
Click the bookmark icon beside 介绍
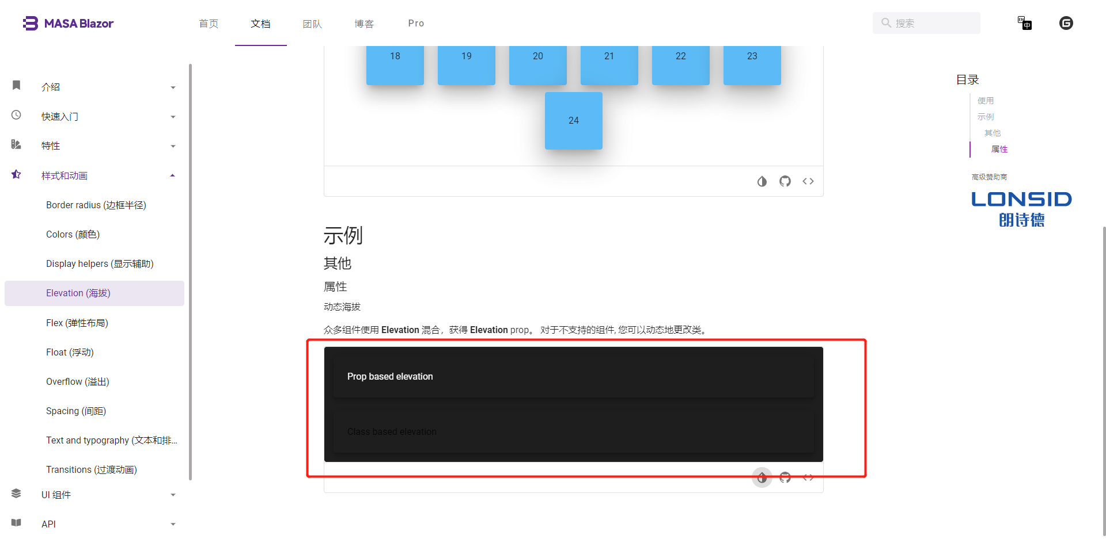[16, 86]
